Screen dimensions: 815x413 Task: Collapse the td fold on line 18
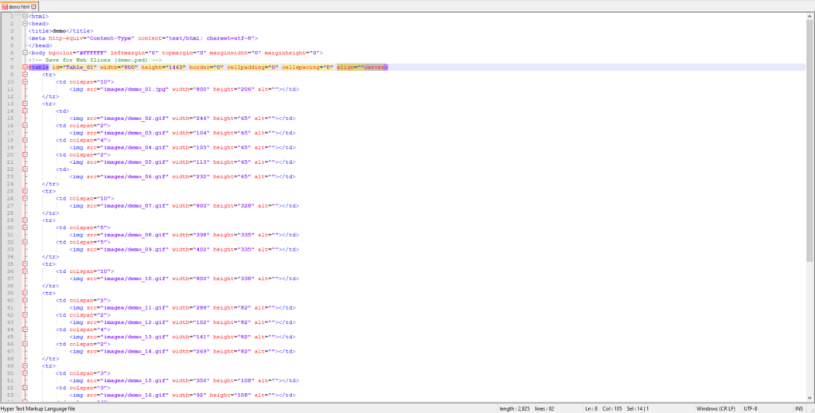point(25,140)
